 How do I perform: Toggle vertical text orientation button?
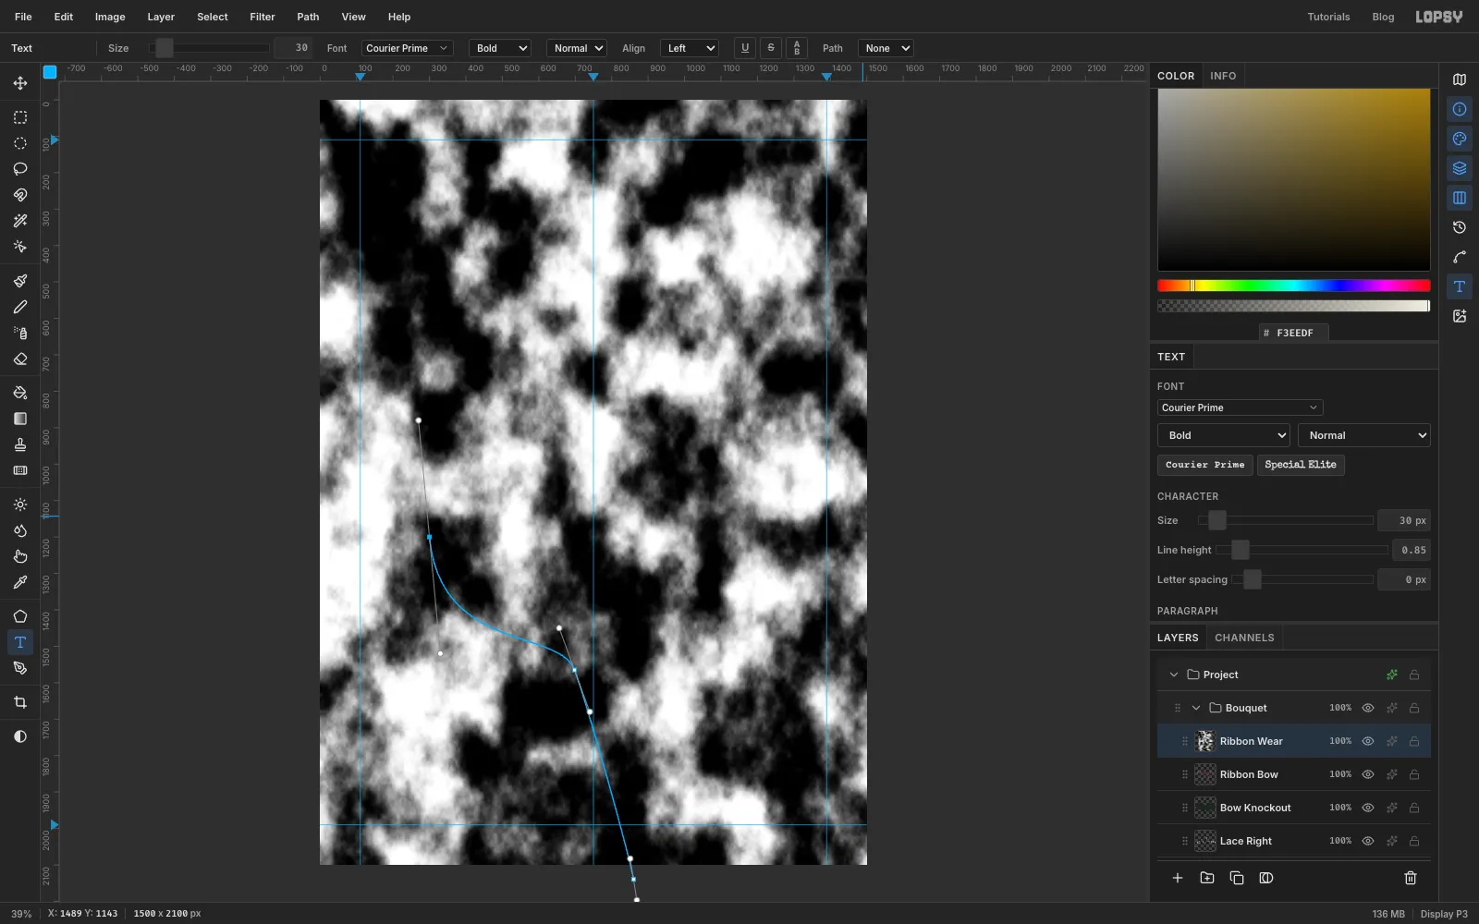(x=797, y=48)
